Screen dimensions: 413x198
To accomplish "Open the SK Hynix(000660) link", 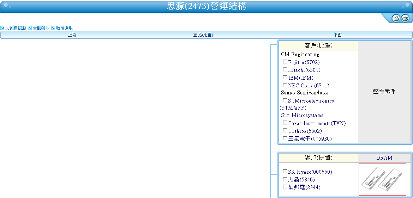I will (x=310, y=172).
